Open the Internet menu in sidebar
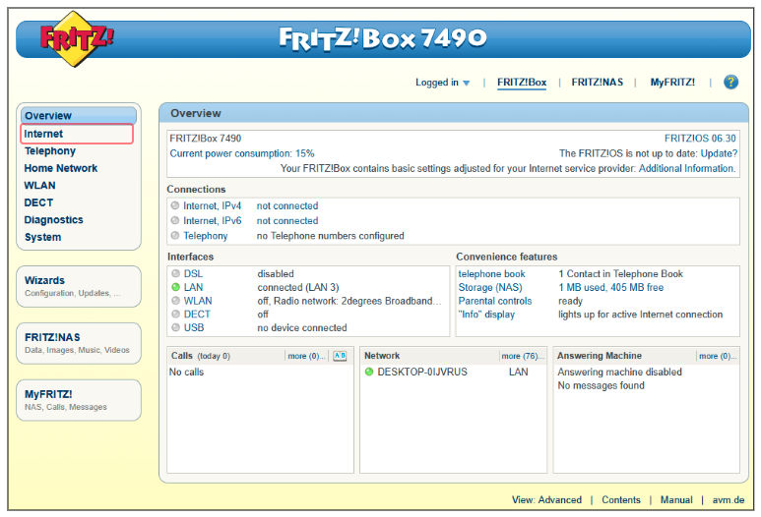Image resolution: width=761 pixels, height=517 pixels. (x=77, y=134)
